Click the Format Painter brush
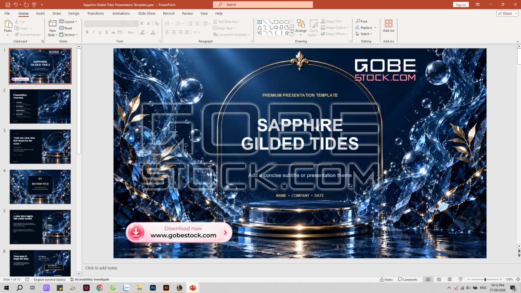Viewport: 521px width, 293px height. [x=27, y=34]
